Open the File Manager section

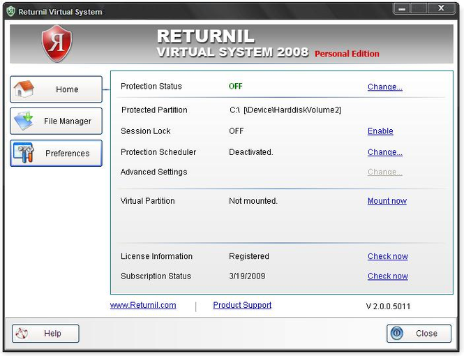(x=56, y=121)
